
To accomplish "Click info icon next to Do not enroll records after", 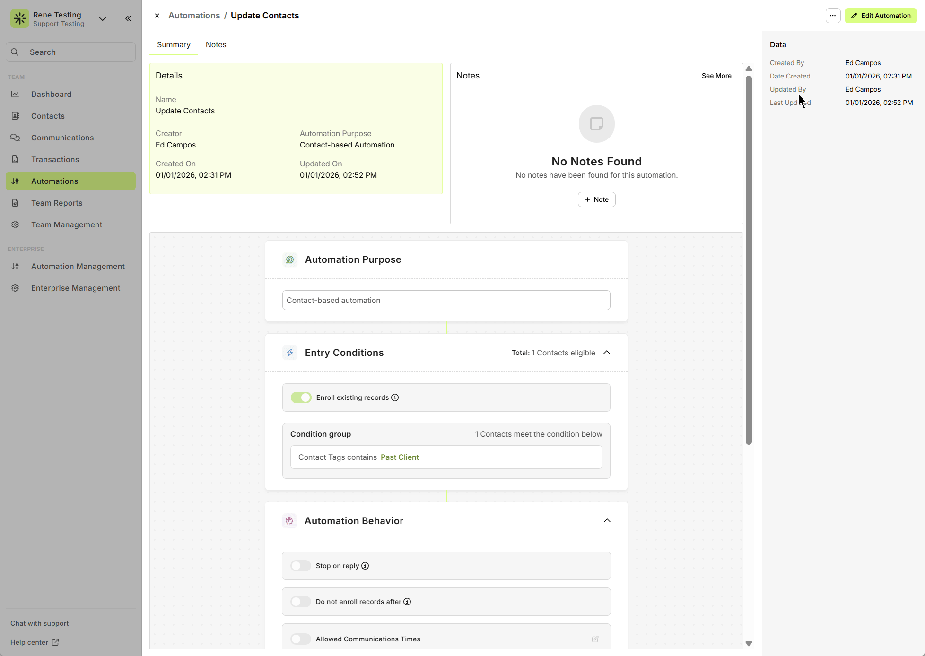I will (407, 602).
